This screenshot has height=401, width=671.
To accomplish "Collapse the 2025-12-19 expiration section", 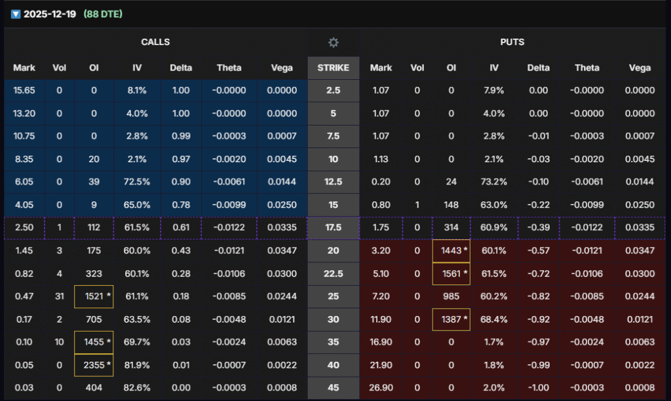I will pos(16,14).
